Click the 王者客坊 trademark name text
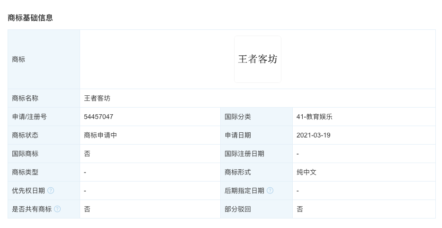This screenshot has height=228, width=442. (97, 98)
